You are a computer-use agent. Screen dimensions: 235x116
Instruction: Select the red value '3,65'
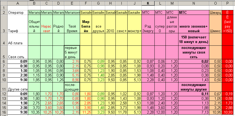coord(72,71)
